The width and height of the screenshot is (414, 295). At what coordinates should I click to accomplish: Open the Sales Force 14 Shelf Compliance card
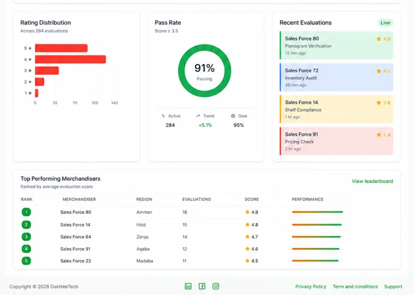336,109
